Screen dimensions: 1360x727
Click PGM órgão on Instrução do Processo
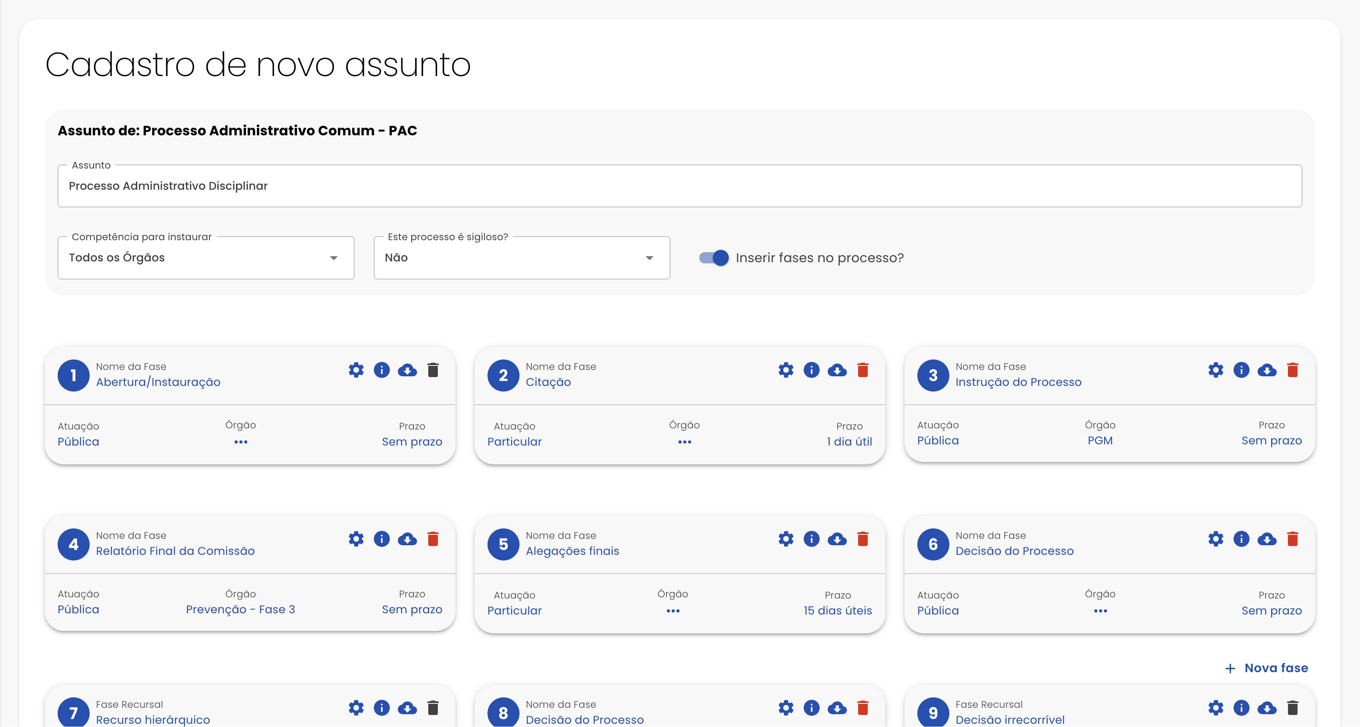(1100, 440)
